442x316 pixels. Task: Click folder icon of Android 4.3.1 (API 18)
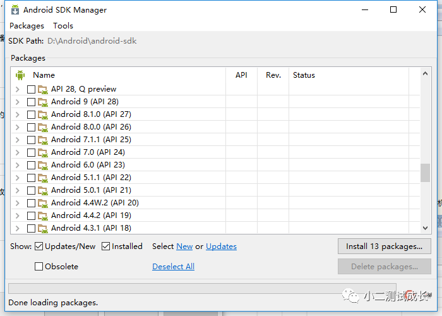pos(43,229)
